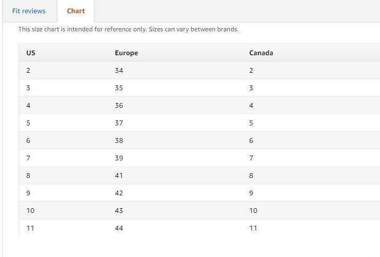
Task: Click Europe size 44 in last row
Action: point(119,228)
